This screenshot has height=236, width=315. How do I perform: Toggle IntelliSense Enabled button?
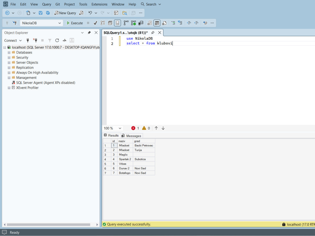click(x=117, y=23)
